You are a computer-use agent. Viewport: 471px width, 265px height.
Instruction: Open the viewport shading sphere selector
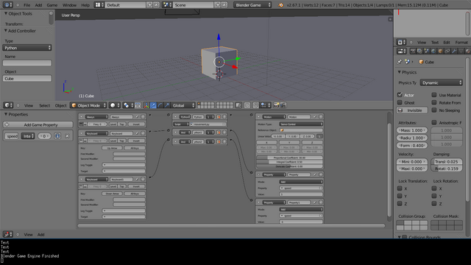[x=115, y=105]
